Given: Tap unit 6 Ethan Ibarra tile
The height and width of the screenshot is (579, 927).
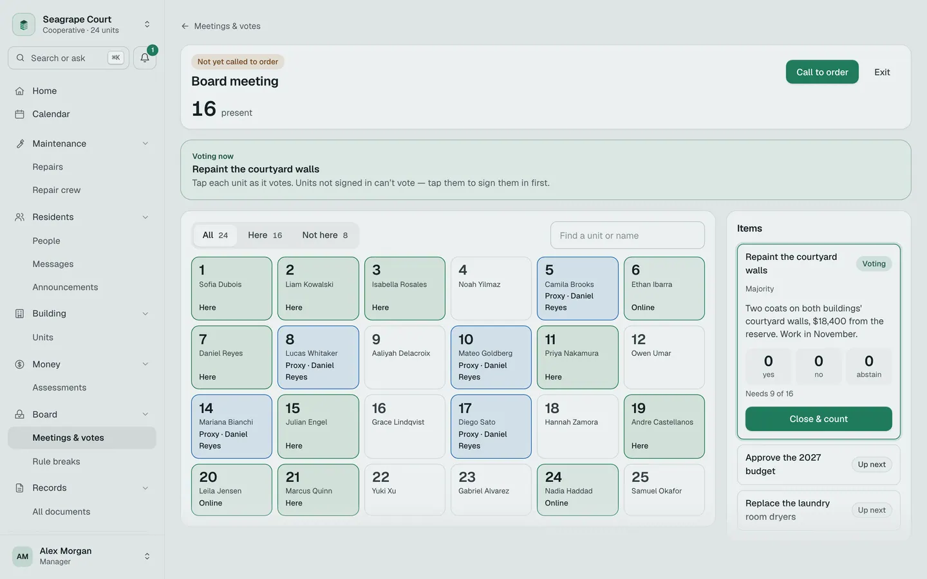Looking at the screenshot, I should click(664, 289).
